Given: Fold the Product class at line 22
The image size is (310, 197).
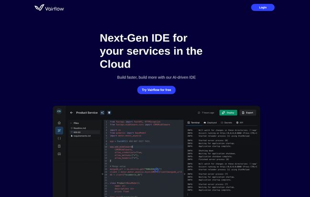Looking at the screenshot, I should click(108, 183).
